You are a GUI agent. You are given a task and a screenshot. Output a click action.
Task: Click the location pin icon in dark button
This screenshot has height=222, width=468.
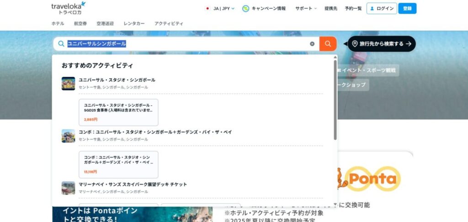pyautogui.click(x=355, y=44)
